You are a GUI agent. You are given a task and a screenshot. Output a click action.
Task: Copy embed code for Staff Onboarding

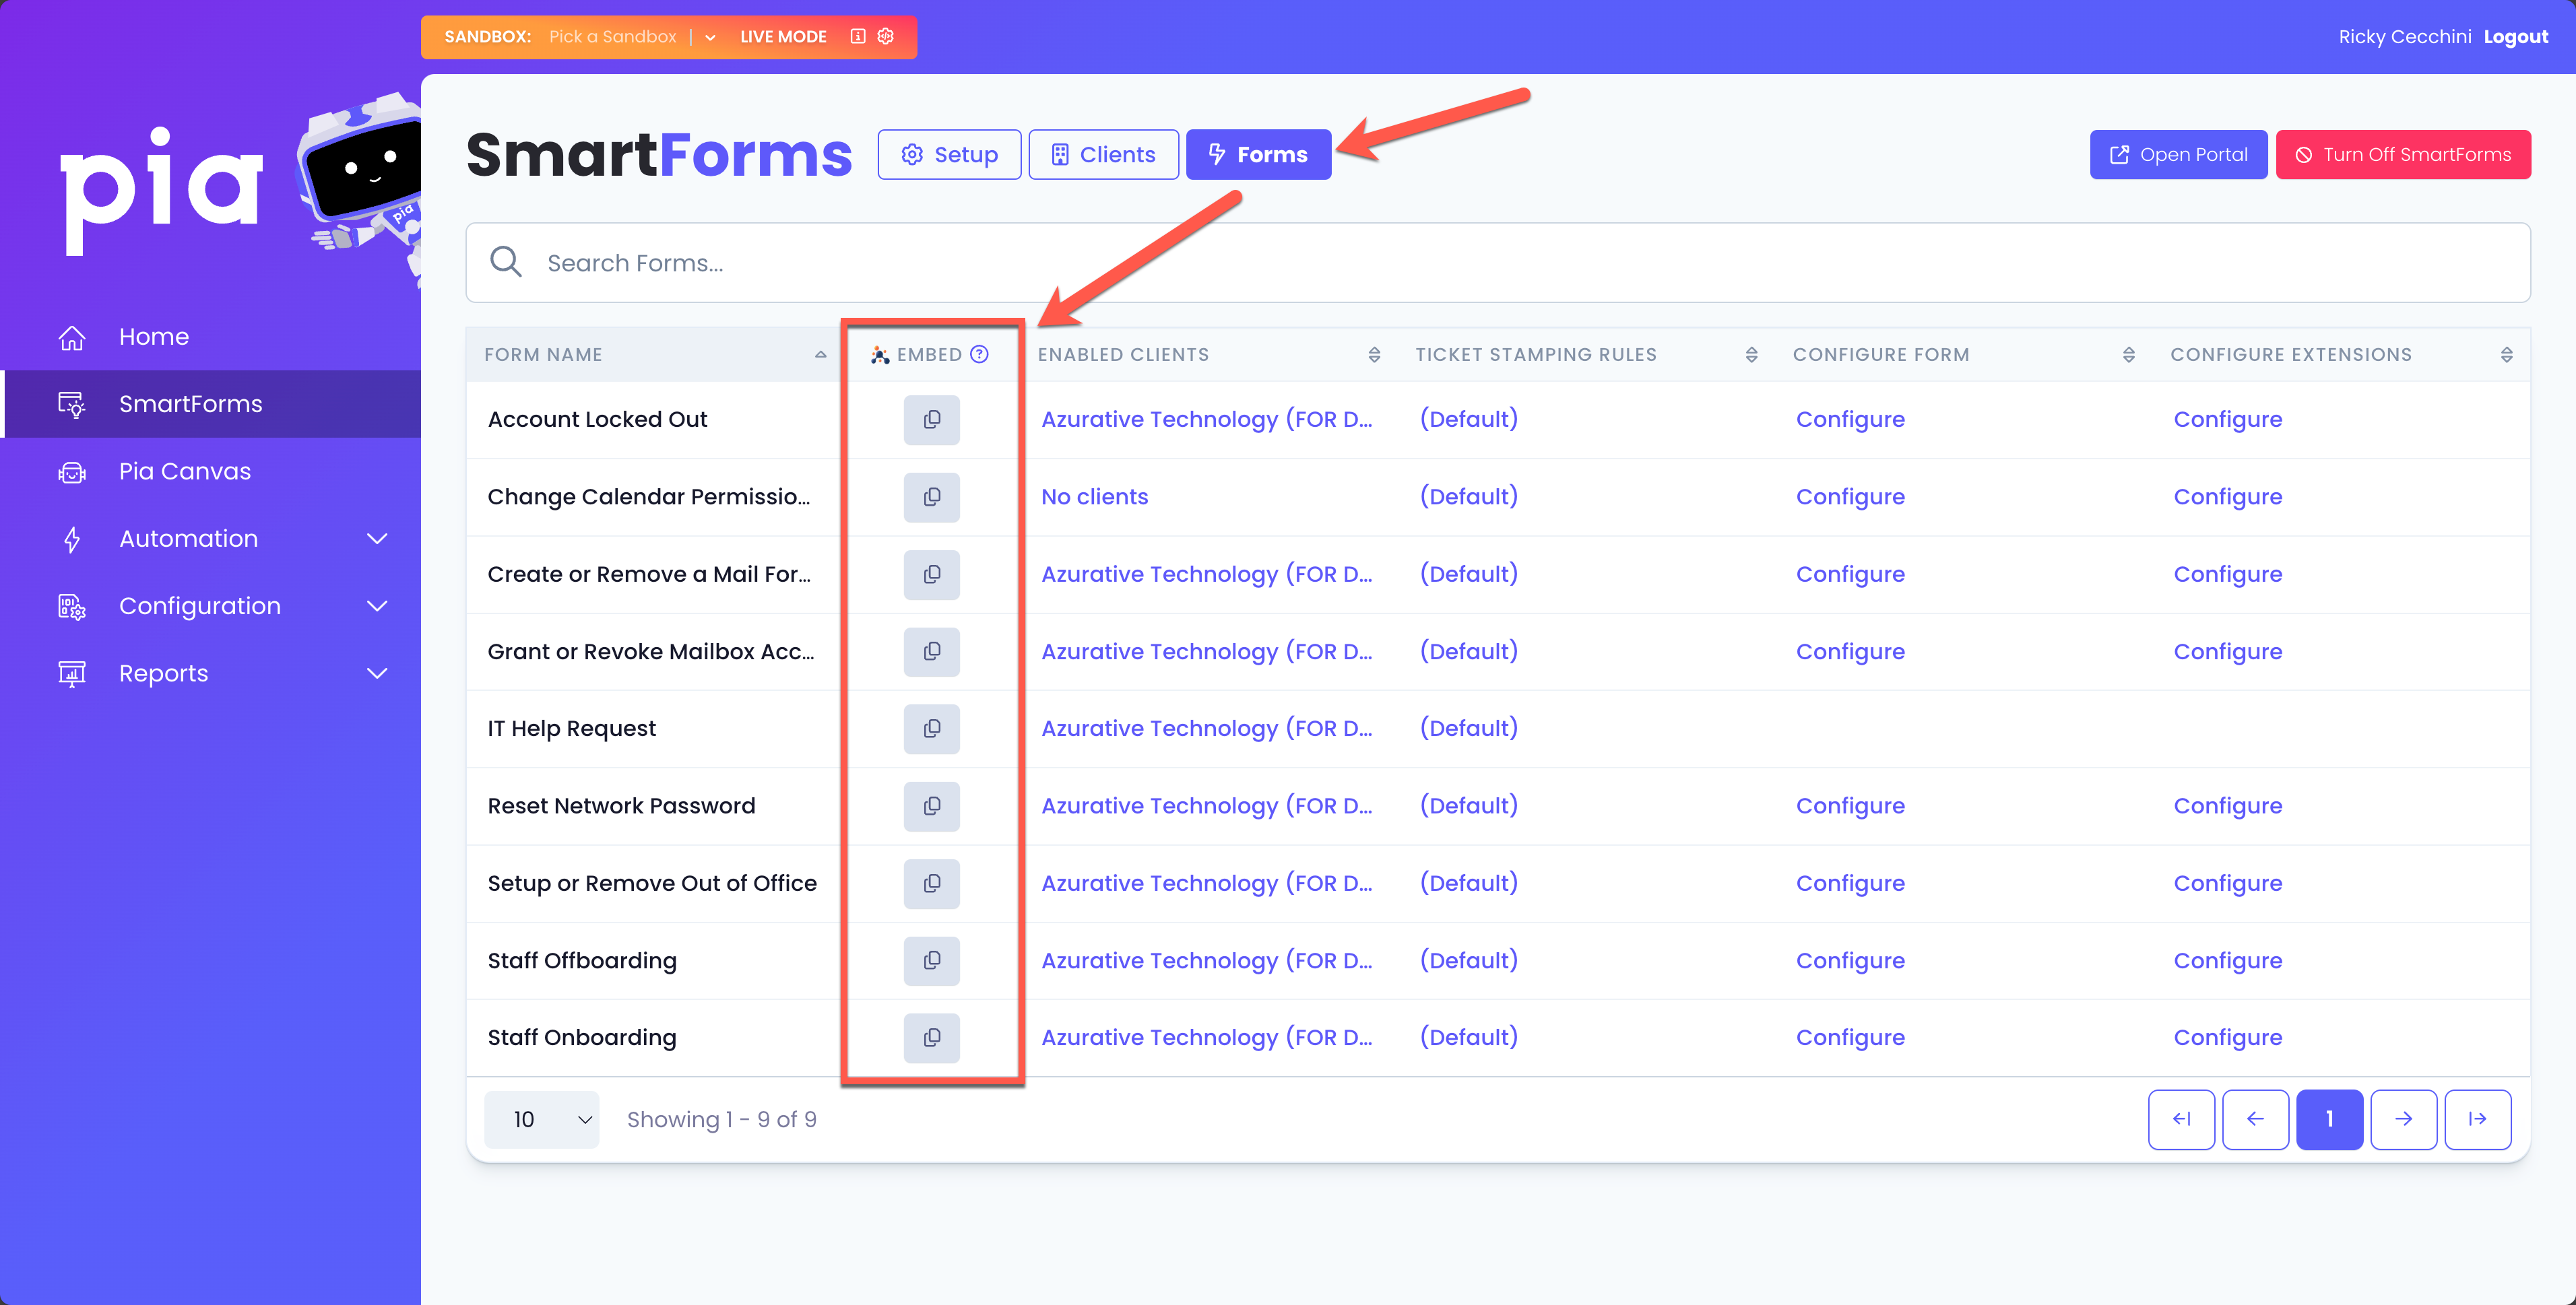pyautogui.click(x=931, y=1037)
